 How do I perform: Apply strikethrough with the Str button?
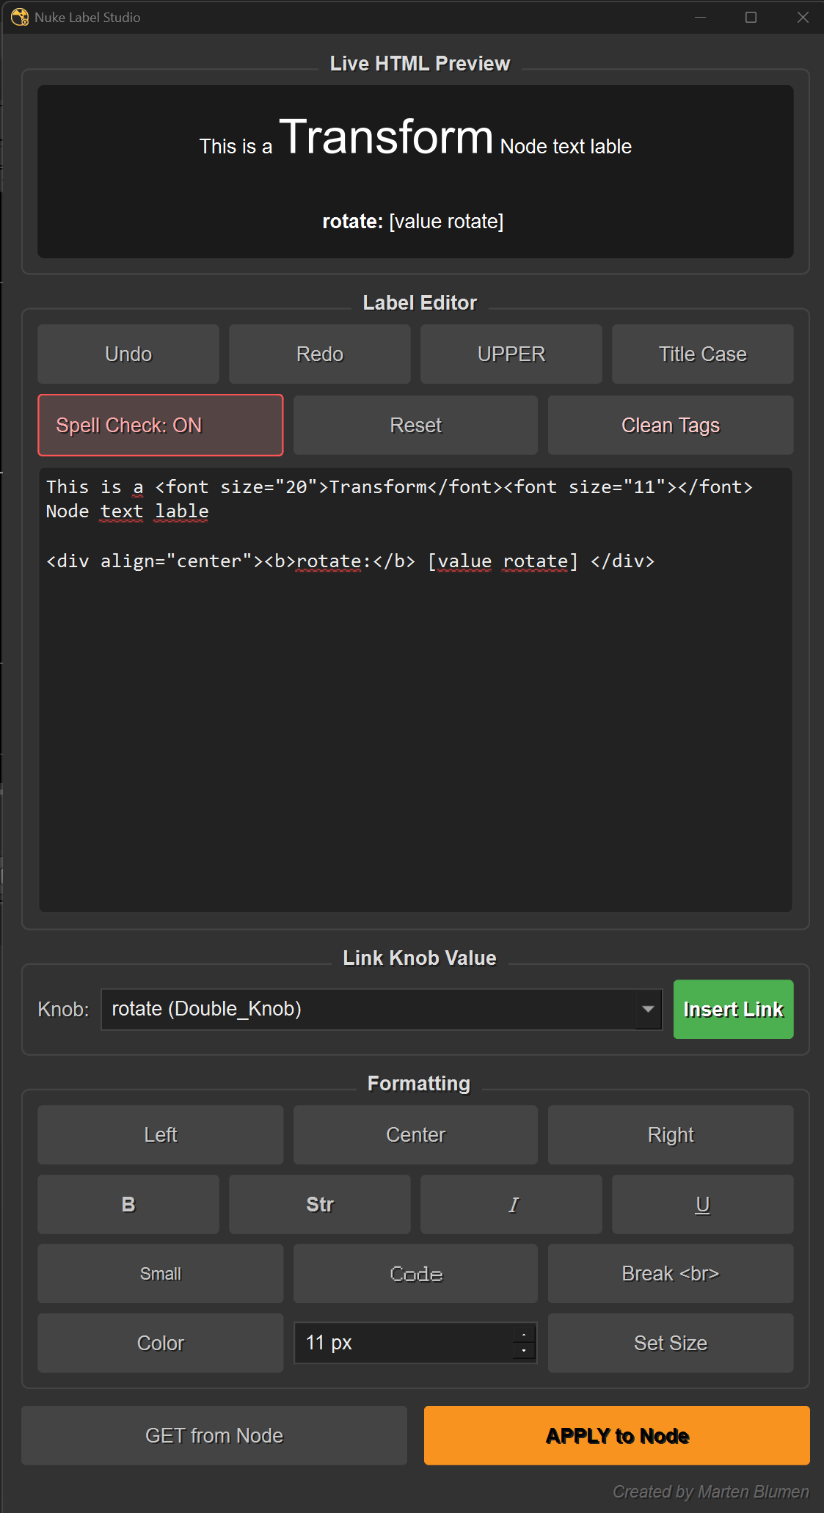319,1204
